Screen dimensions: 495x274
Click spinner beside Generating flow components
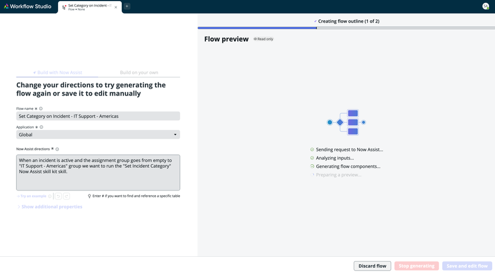click(x=312, y=167)
